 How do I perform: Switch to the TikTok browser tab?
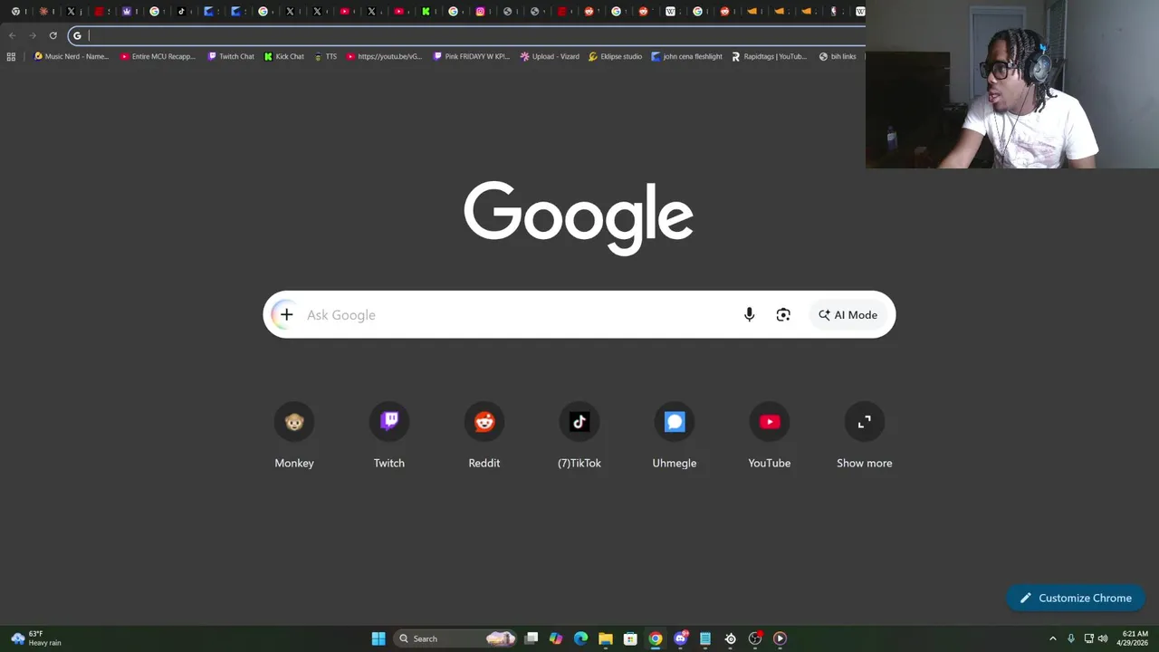coord(182,12)
